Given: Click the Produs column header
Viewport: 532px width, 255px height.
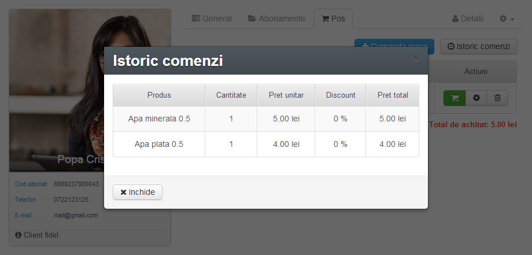Looking at the screenshot, I should (x=159, y=95).
